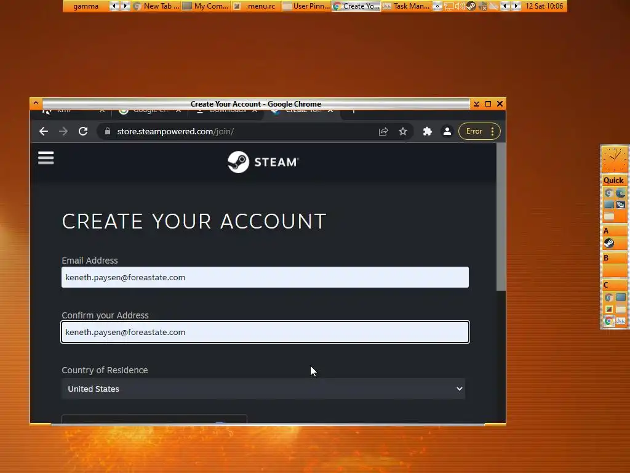
Task: Select the Create Your Account taskbar item
Action: [x=356, y=6]
